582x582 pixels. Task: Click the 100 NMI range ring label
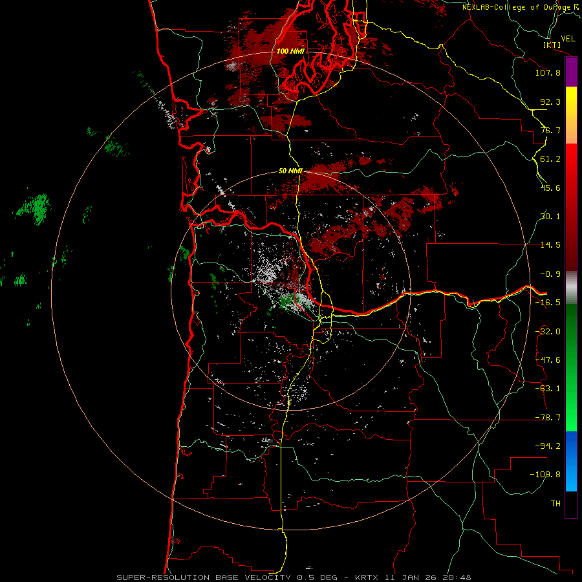(290, 51)
